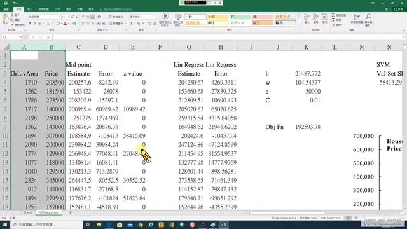Add a new sheet with the plus icon
This screenshot has width=407, height=229.
[x=71, y=213]
